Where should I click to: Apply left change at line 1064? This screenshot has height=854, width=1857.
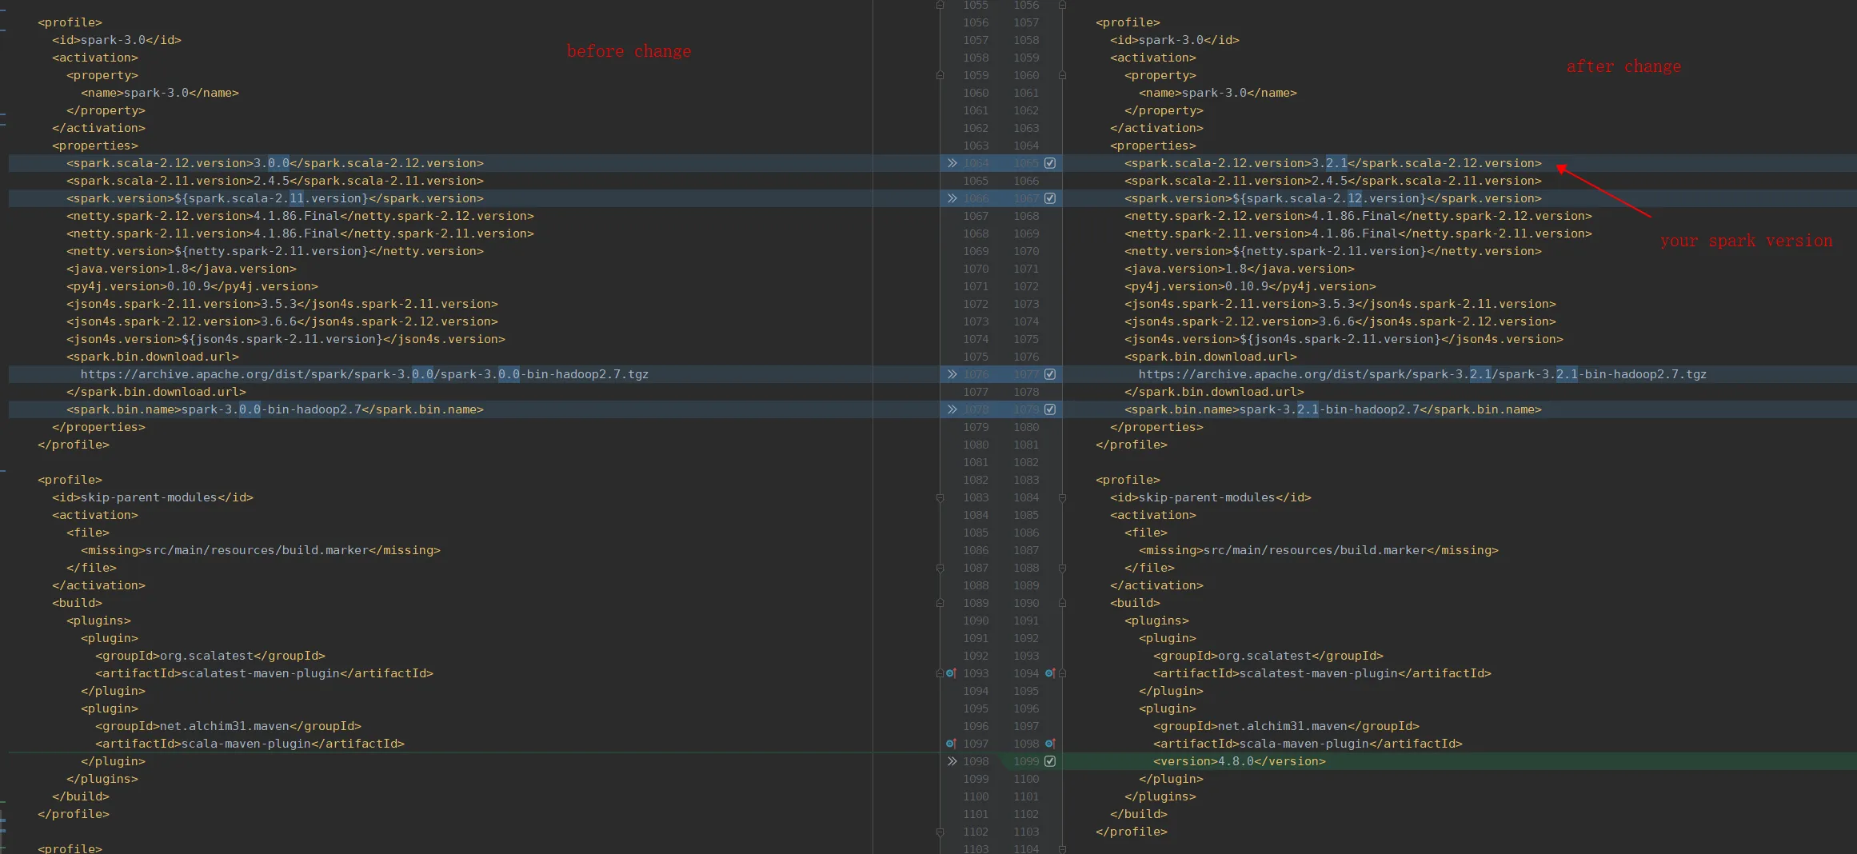pos(952,163)
